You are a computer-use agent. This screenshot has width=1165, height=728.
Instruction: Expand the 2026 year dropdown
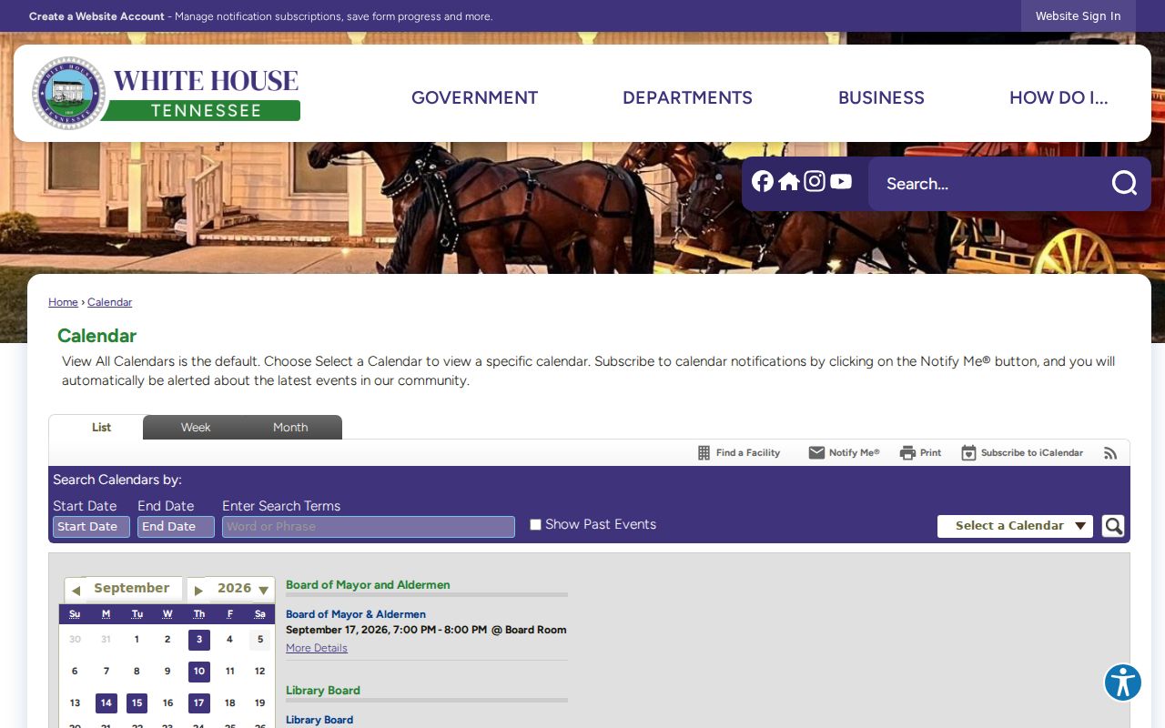click(242, 589)
